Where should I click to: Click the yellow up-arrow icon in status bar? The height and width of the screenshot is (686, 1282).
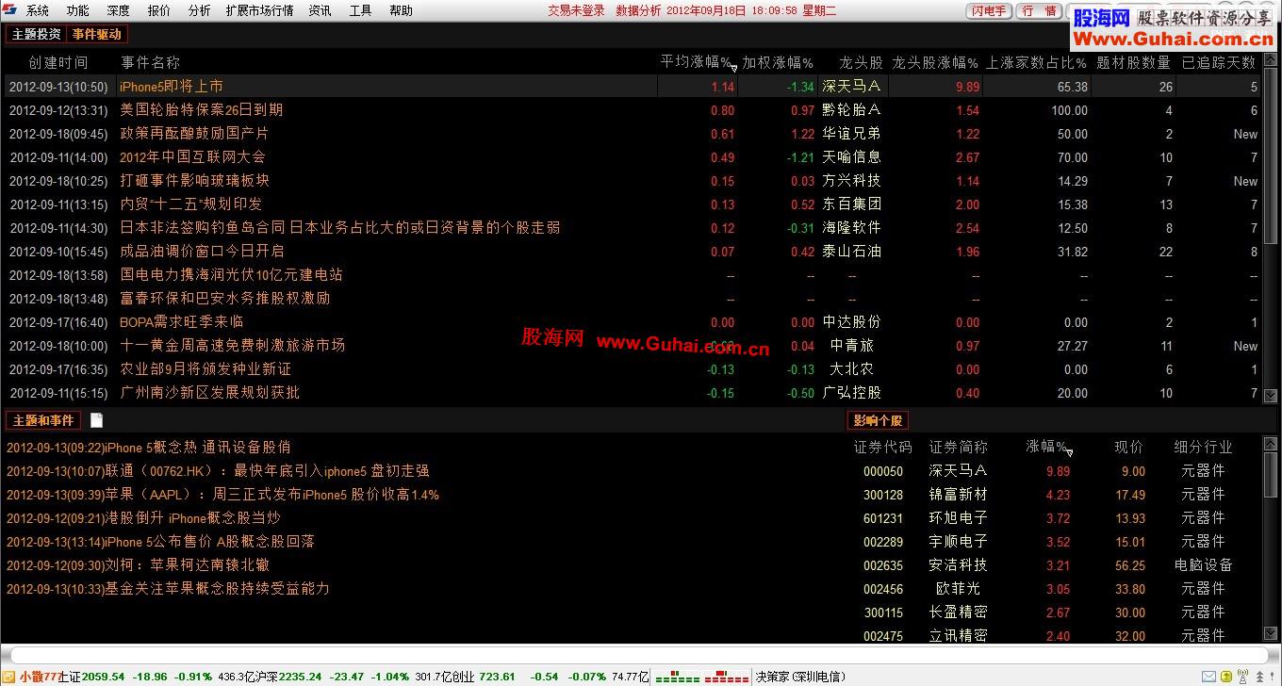(1228, 677)
